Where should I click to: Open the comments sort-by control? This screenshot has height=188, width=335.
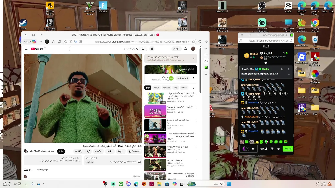[x=43, y=170]
